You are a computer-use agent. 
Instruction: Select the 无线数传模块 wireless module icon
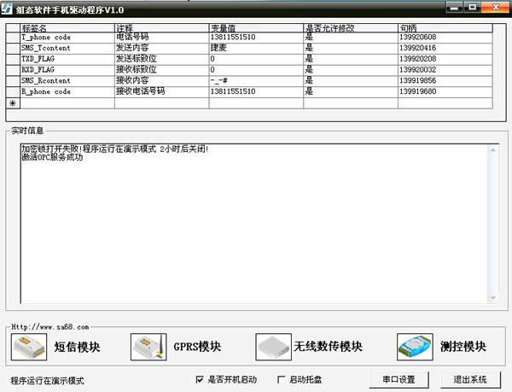click(x=275, y=347)
